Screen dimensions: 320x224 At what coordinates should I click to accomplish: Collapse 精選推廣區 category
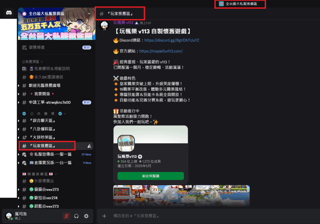[40, 174]
